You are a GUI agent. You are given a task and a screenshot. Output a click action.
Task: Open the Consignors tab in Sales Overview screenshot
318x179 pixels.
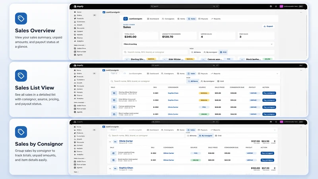[x=168, y=19]
